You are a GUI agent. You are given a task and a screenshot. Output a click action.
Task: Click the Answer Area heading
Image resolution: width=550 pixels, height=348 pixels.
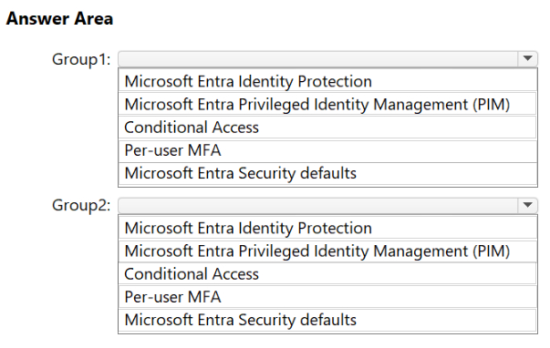[59, 18]
